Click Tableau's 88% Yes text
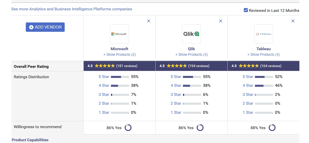This screenshot has height=143, width=309. tap(258, 128)
